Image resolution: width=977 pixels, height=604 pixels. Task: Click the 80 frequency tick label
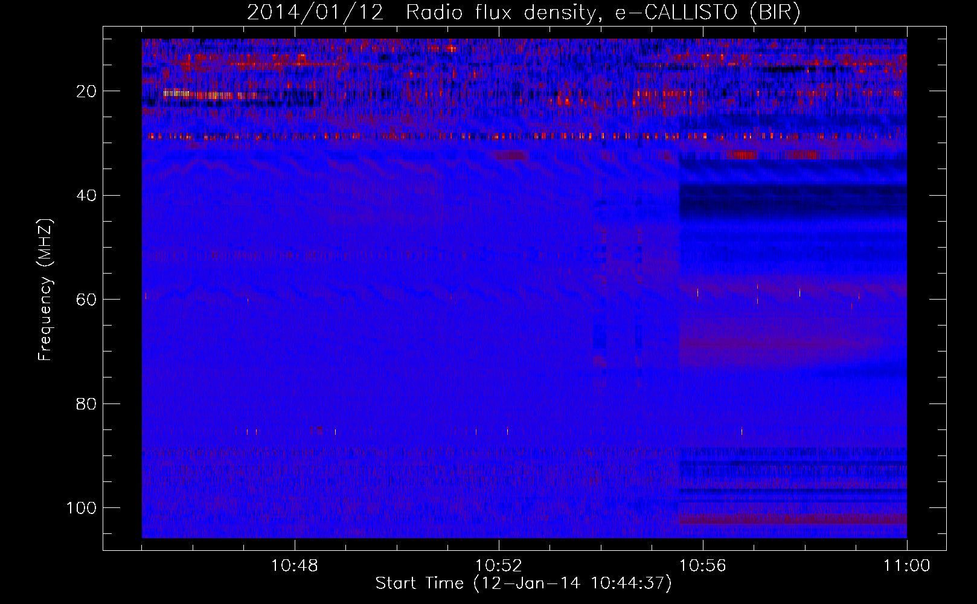(87, 403)
